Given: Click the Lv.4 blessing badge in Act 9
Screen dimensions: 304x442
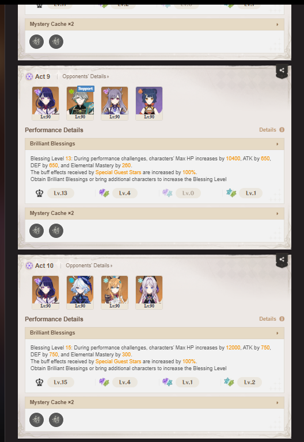Looking at the screenshot, I should (124, 193).
